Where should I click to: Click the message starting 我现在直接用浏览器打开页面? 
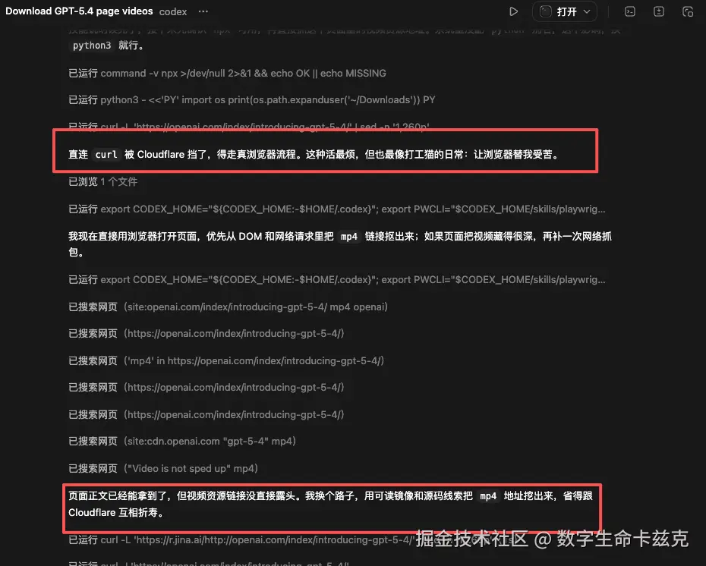pos(340,244)
